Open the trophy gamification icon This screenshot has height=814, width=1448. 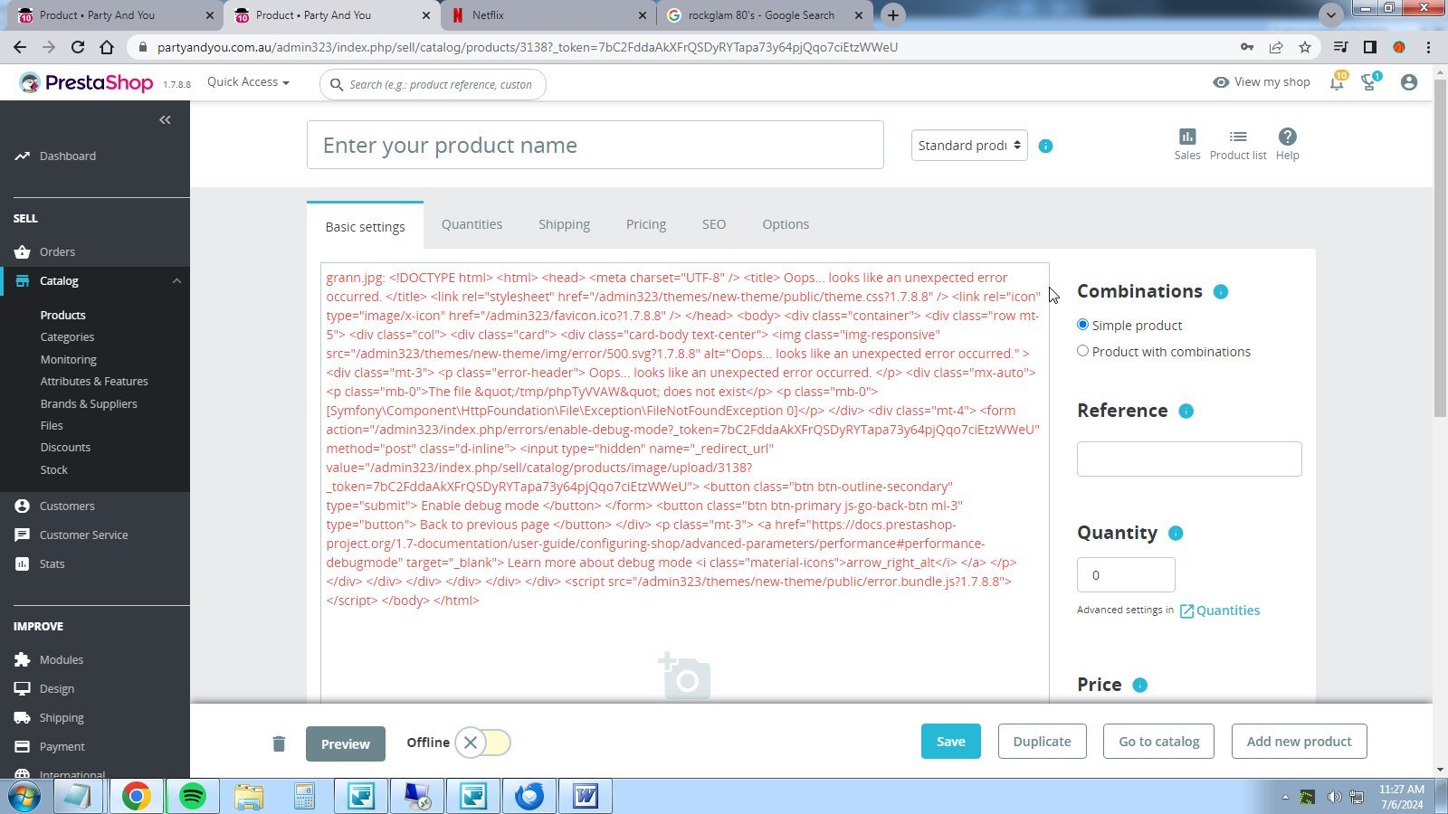coord(1370,81)
